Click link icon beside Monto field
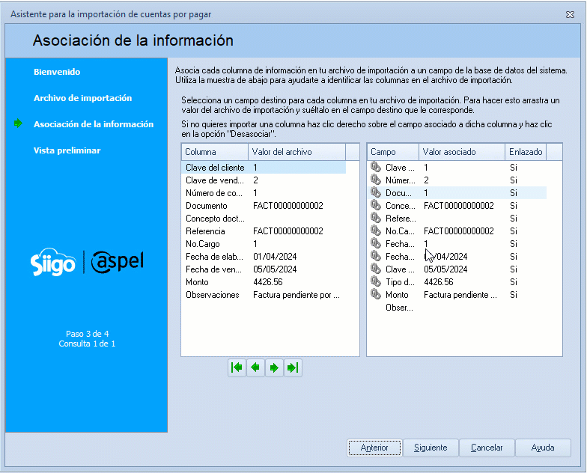 pyautogui.click(x=376, y=295)
